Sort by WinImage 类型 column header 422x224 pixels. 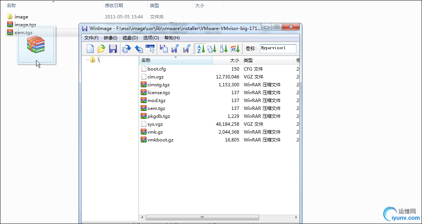267,60
